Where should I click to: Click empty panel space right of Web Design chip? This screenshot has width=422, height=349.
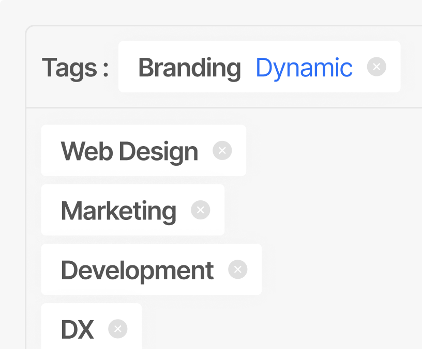pyautogui.click(x=331, y=151)
